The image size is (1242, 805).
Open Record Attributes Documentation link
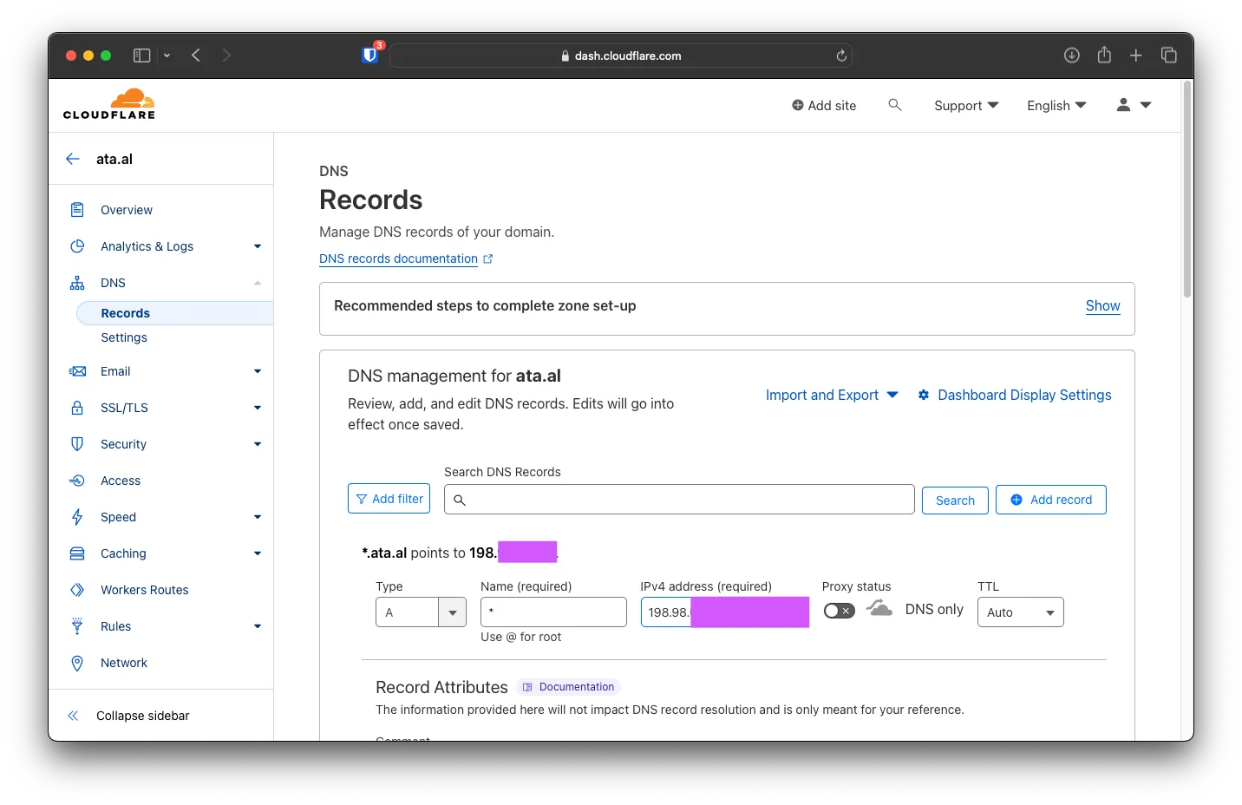click(569, 687)
